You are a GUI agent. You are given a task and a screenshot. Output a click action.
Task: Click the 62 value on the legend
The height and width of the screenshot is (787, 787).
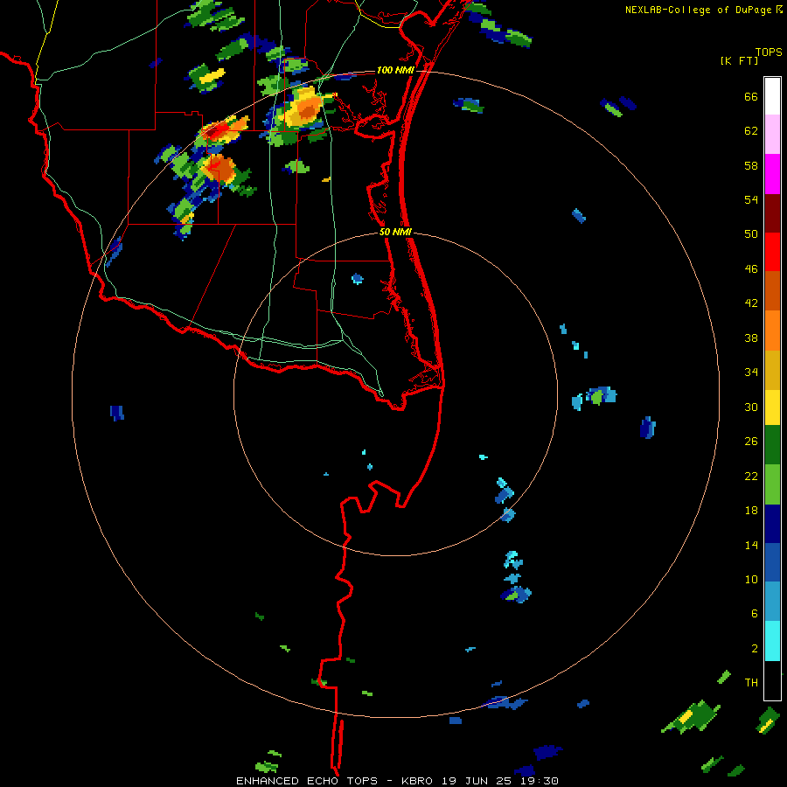[x=751, y=131]
